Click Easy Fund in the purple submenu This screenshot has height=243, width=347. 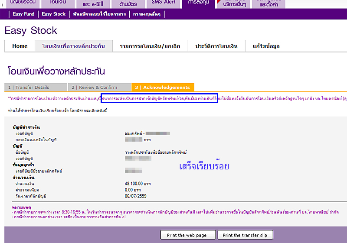[x=23, y=14]
